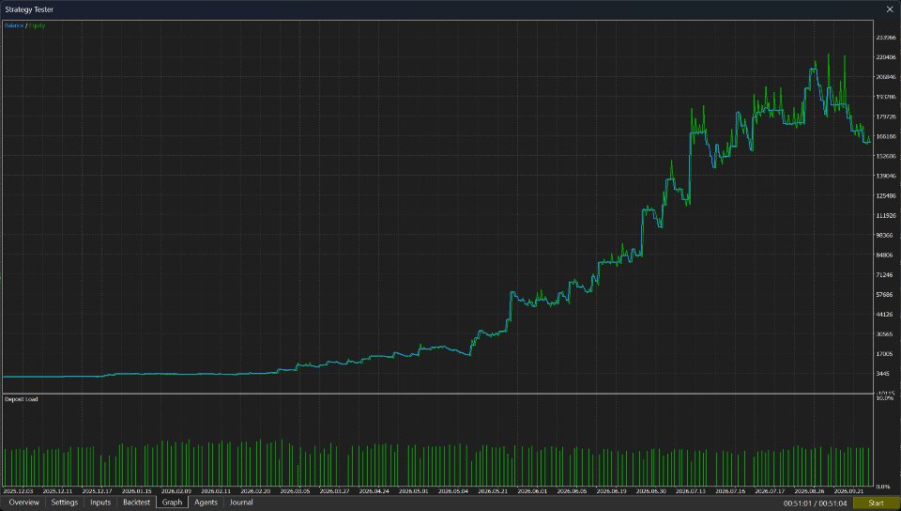Click the elapsed time 00:51:01 / 00:51:04

(x=816, y=503)
